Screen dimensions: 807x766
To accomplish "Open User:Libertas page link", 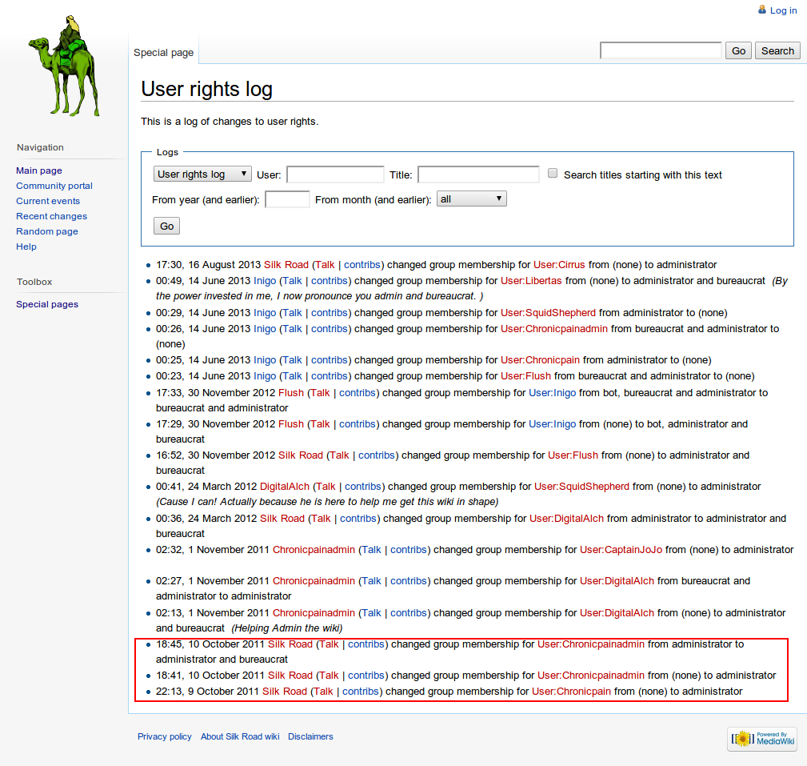I will click(531, 281).
